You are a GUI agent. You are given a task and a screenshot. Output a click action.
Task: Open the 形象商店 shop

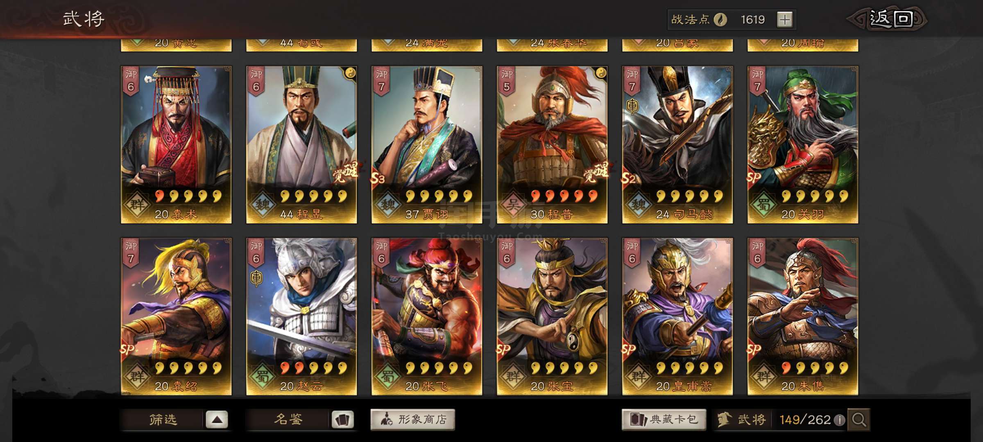pyautogui.click(x=413, y=419)
